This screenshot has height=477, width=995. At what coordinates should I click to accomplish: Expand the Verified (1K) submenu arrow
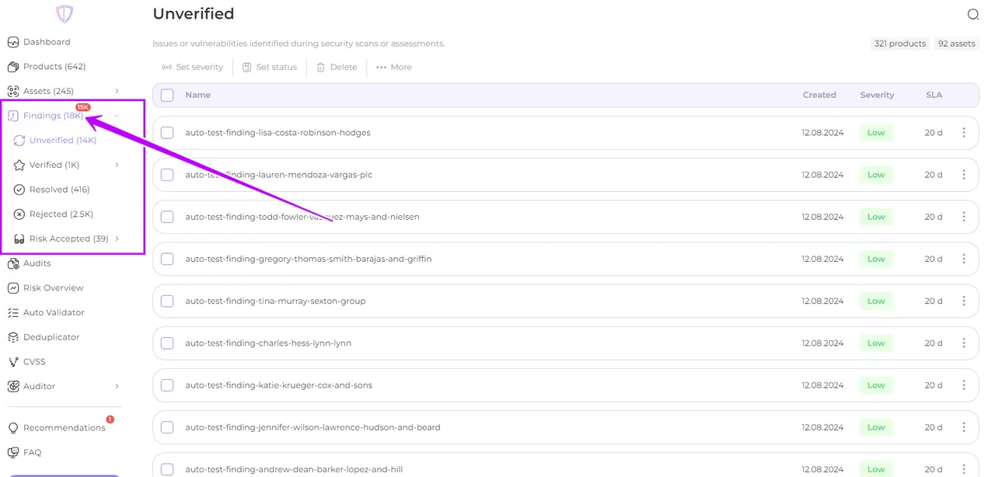[117, 165]
